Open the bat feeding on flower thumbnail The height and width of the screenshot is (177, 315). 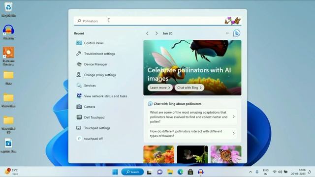click(192, 154)
